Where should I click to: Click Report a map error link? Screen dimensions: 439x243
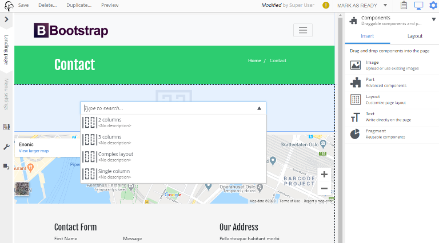(x=318, y=201)
